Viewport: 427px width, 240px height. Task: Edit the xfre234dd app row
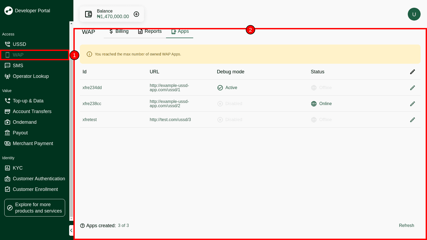pyautogui.click(x=412, y=88)
